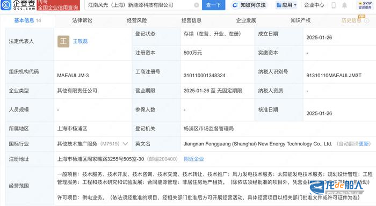Open the 王敬磊 representative link
376x206 pixels.
click(x=81, y=41)
